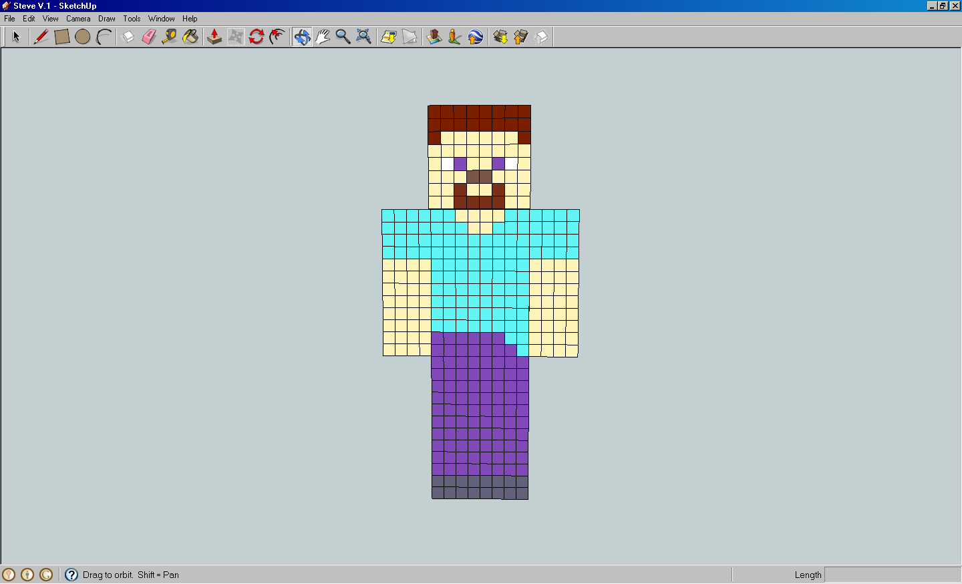
Task: Select the Zoom tool
Action: click(x=343, y=37)
